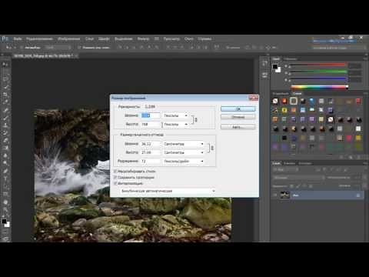Select the Gradient tool
Screen dimensions: 369x277
[x=5, y=149]
